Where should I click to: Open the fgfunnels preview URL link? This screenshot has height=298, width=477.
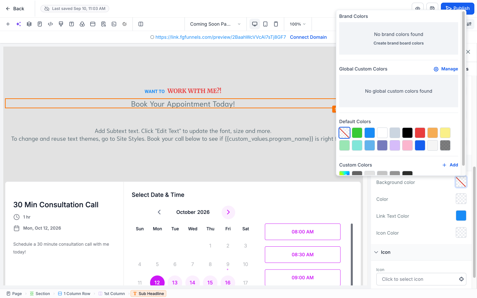point(221,37)
